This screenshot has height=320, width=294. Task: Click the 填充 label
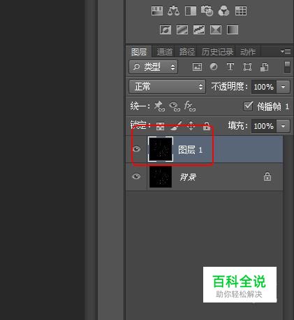238,126
